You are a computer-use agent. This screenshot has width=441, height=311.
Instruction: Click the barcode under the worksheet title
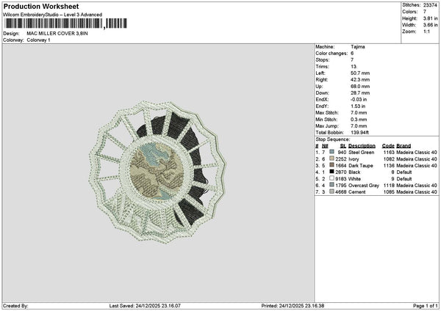pyautogui.click(x=65, y=23)
